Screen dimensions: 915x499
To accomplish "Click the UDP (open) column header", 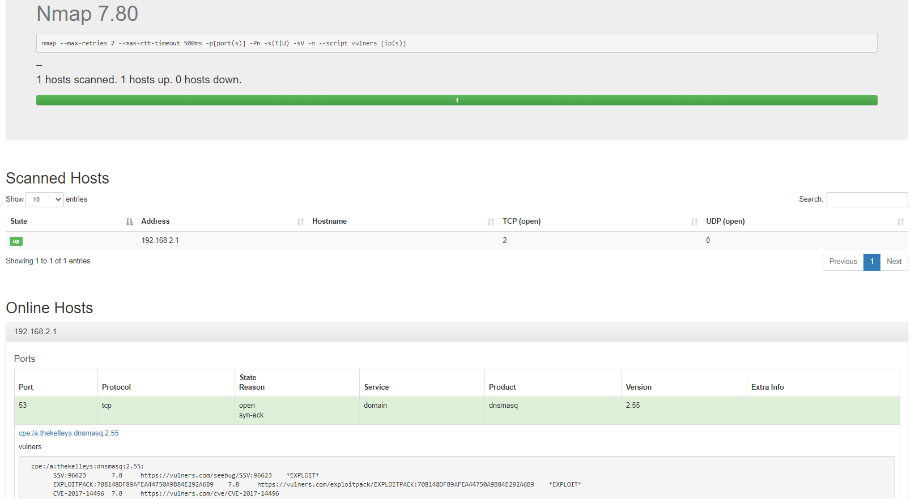I will pyautogui.click(x=805, y=221).
